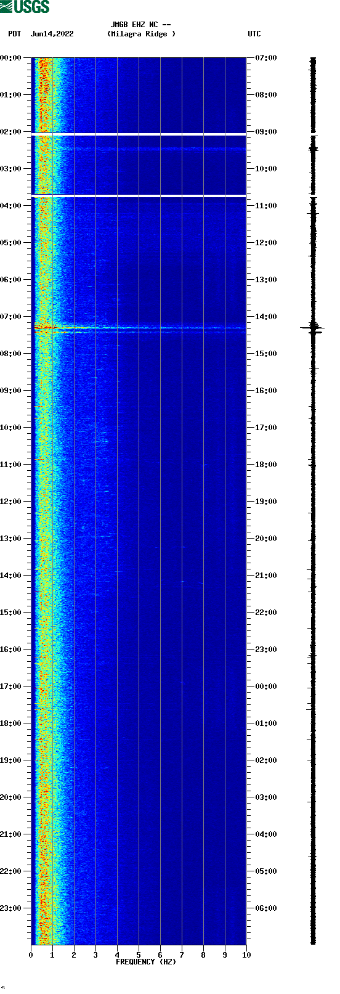Click the 07:00 PDT time label
The image size is (340, 994).
[x=11, y=317]
